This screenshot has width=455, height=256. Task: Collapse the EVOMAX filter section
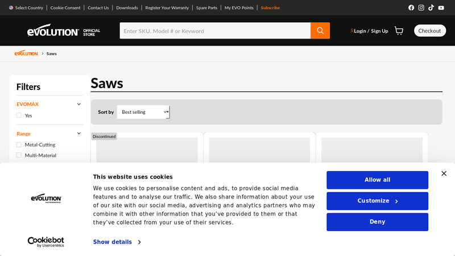tap(79, 104)
